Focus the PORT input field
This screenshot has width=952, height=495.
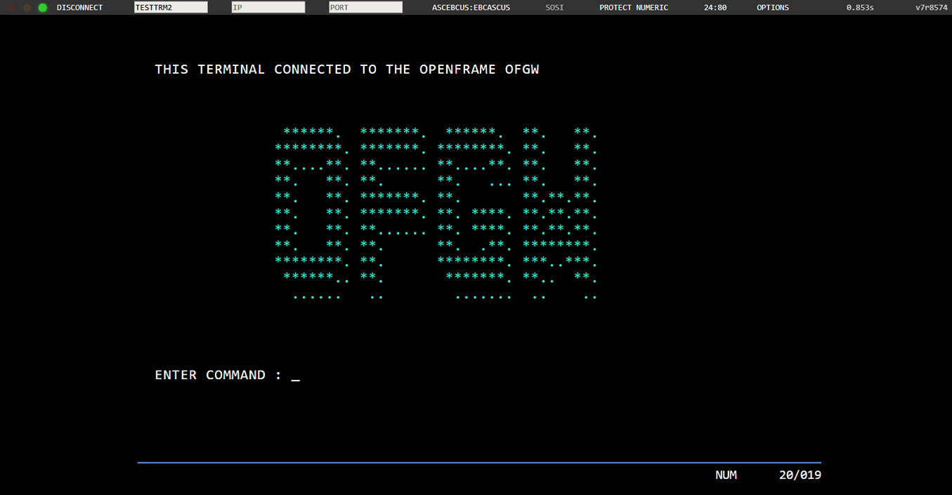coord(365,8)
